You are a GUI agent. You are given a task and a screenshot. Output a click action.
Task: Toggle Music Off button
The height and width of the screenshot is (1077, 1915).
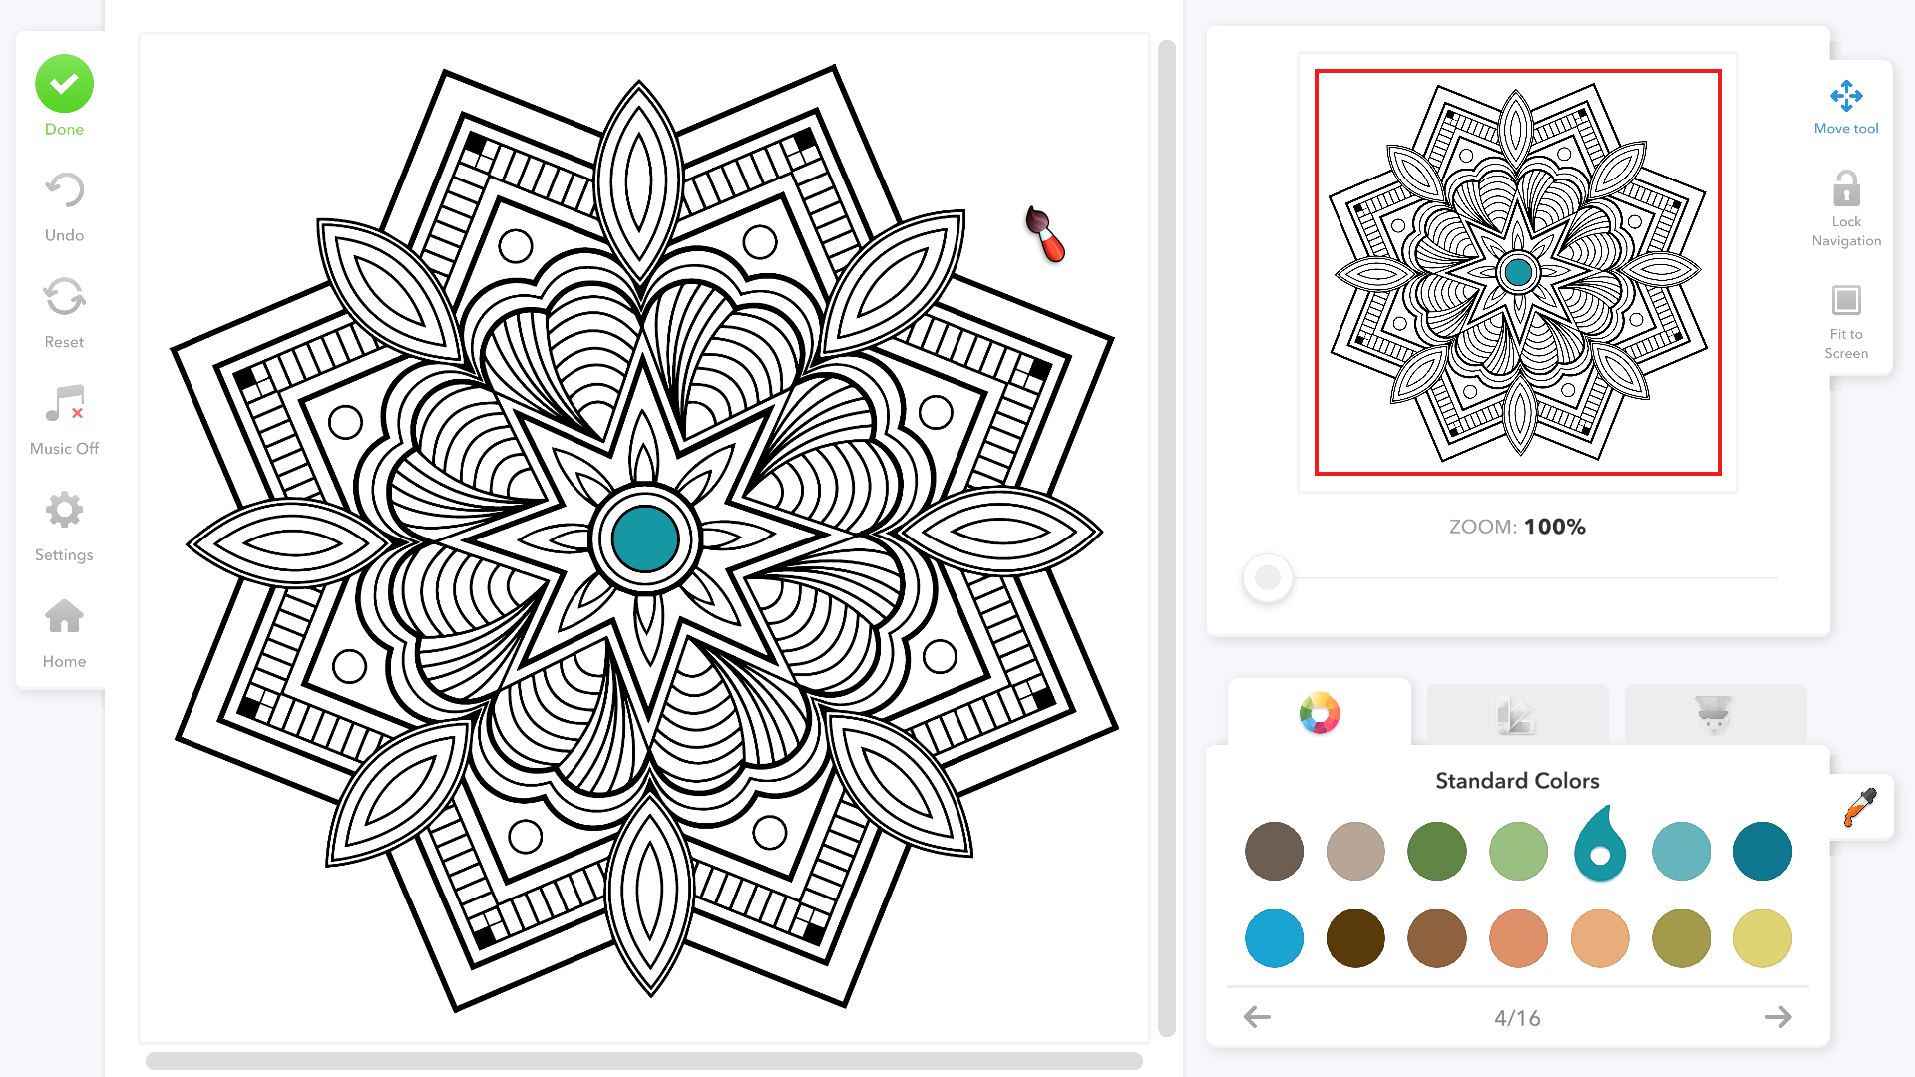click(64, 405)
